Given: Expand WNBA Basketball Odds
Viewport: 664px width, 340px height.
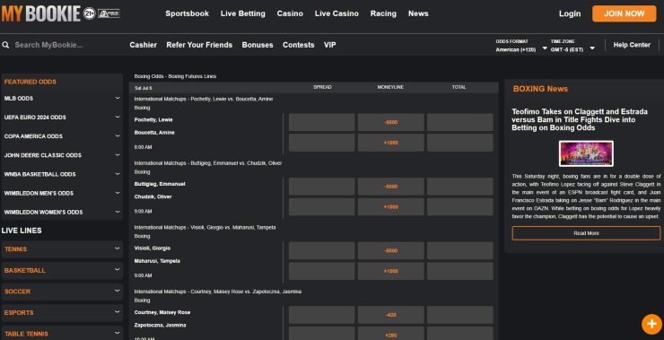Looking at the screenshot, I should tap(62, 174).
